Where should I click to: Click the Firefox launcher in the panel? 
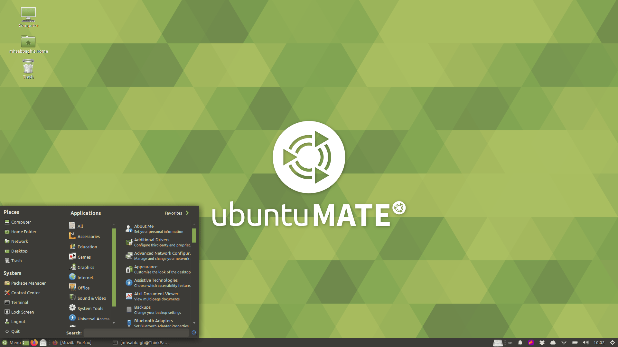point(34,343)
